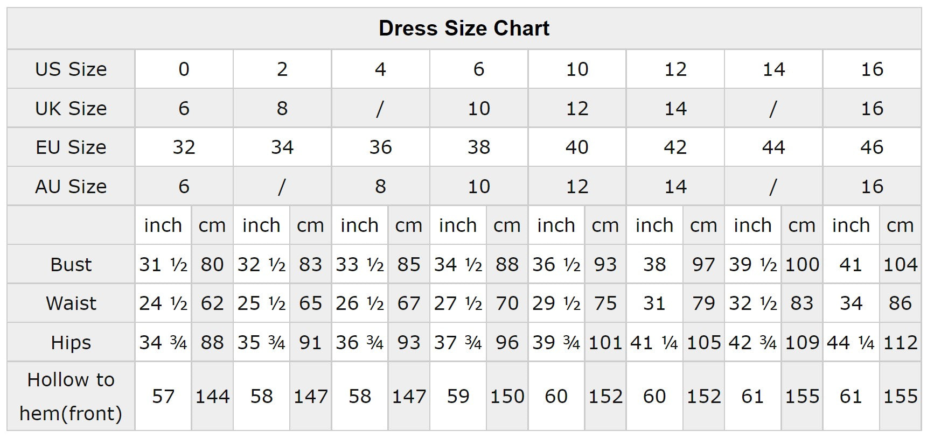Select the 104 cm bust value
This screenshot has width=927, height=438.
coord(900,265)
